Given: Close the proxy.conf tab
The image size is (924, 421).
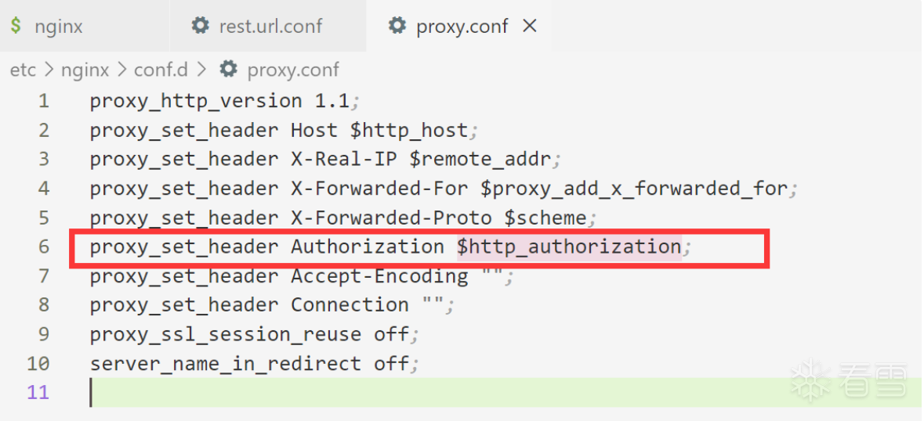Looking at the screenshot, I should point(530,25).
